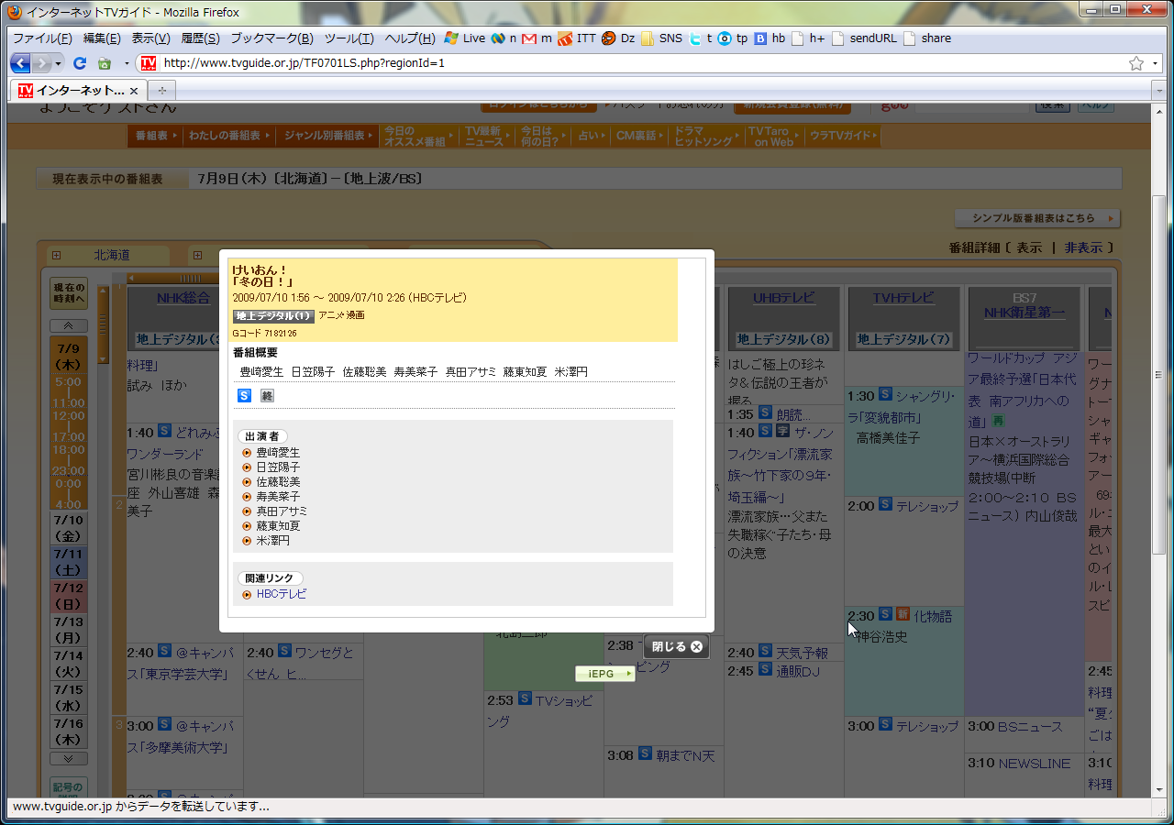Image resolution: width=1174 pixels, height=825 pixels.
Task: Open the CM裏話 navigation tab
Action: 641,136
